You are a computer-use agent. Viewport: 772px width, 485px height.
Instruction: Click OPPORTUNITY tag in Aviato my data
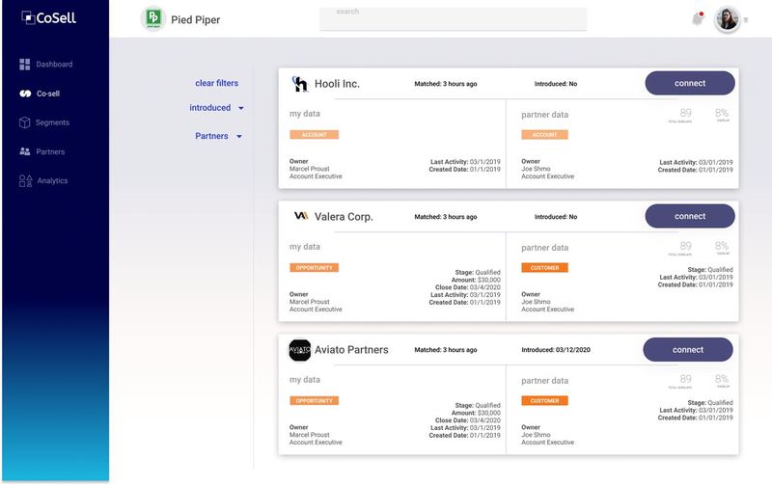coord(315,401)
